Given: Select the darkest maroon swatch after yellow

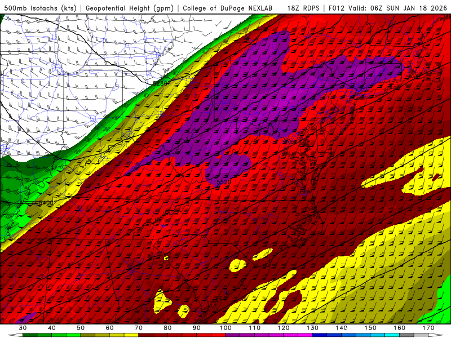Looking at the screenshot, I should pyautogui.click(x=146, y=335).
